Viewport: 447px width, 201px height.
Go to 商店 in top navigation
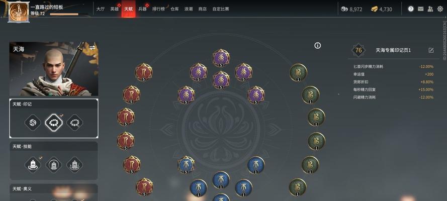203,9
